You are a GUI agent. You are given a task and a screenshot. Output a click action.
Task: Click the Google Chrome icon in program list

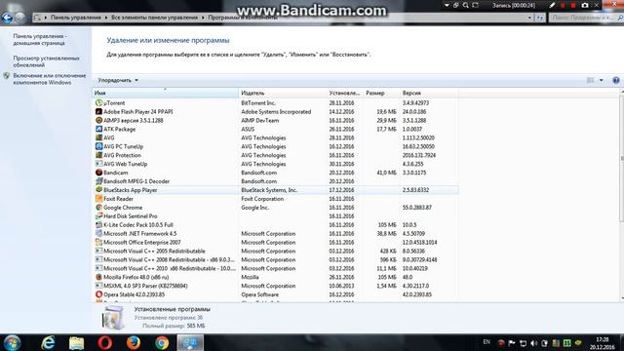click(98, 208)
